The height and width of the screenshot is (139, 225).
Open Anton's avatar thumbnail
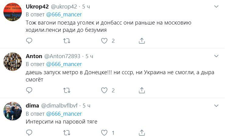(x=13, y=61)
